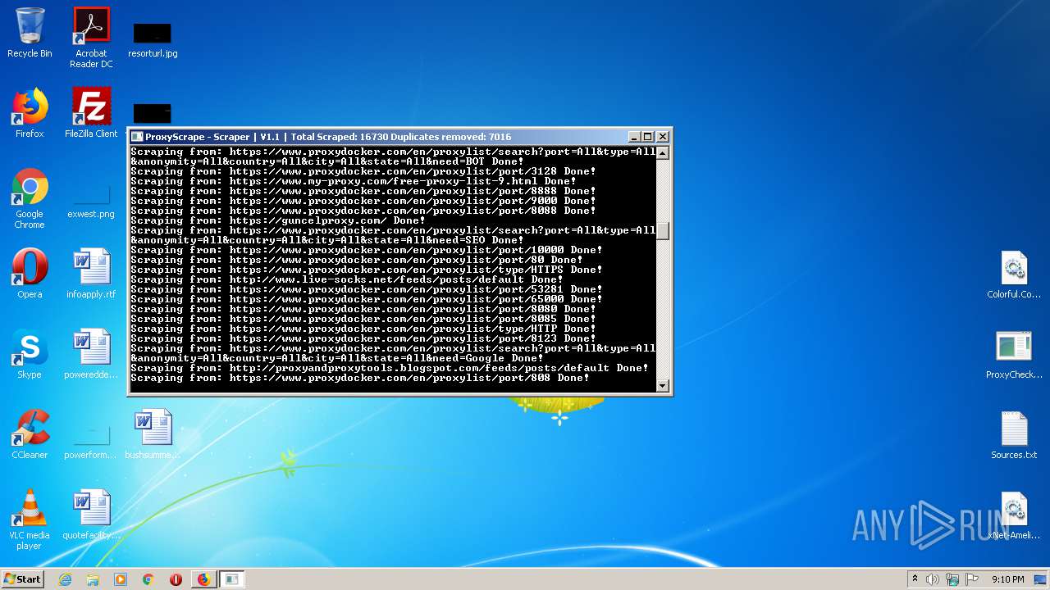Open VLC media player shortcut

[x=30, y=520]
